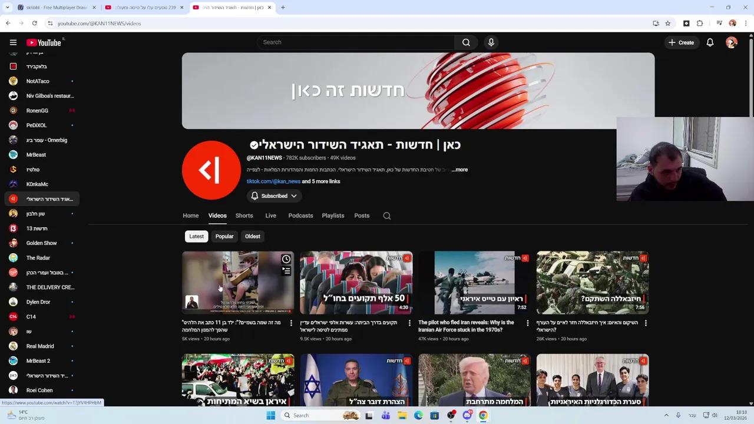Add first video to queue

286,271
